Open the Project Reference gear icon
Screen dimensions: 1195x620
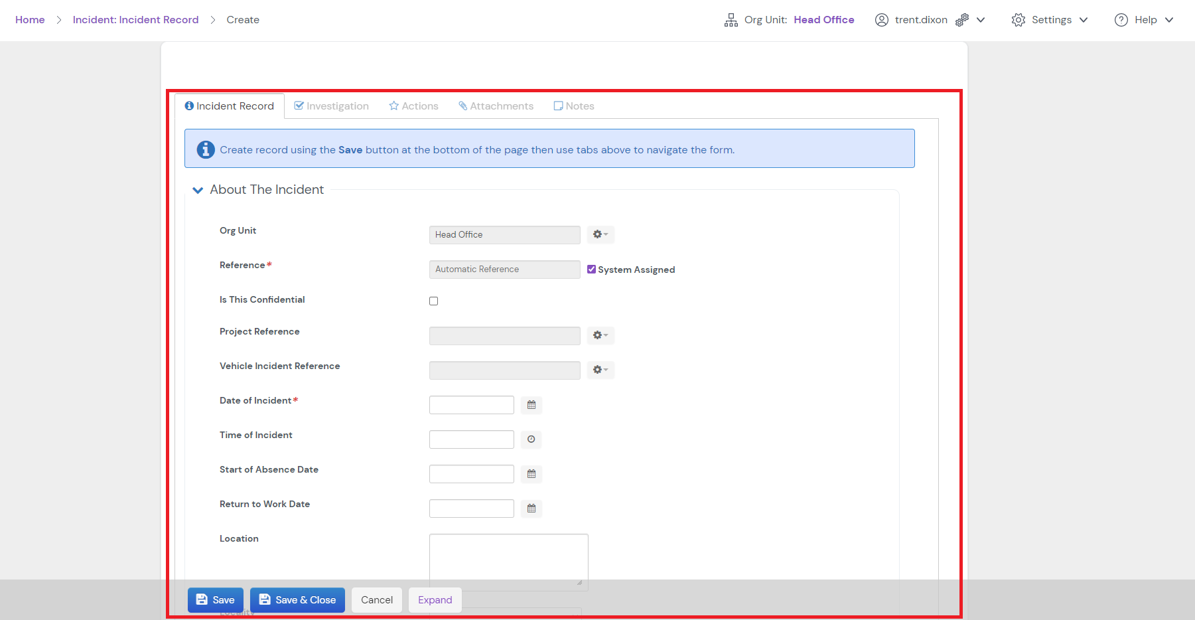600,335
